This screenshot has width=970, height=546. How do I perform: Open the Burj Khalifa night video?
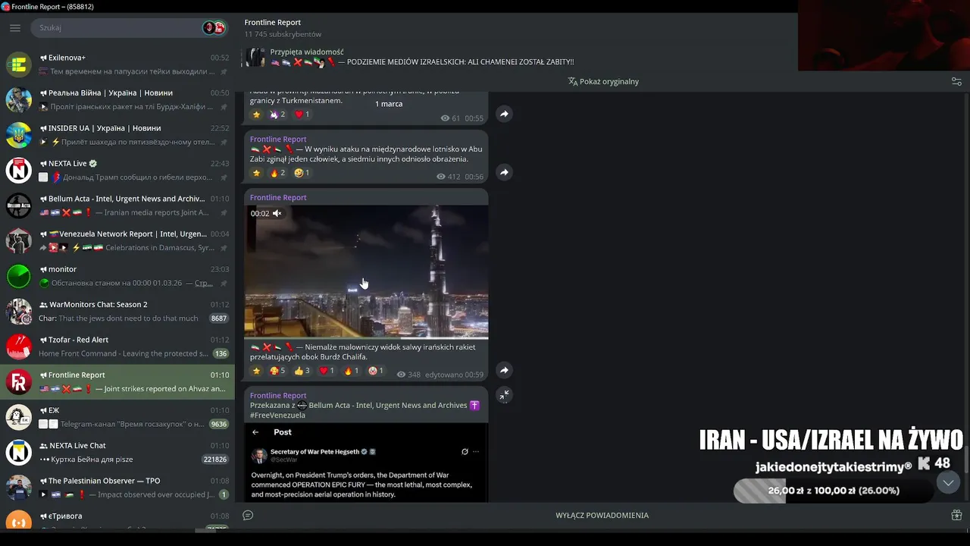(366, 271)
